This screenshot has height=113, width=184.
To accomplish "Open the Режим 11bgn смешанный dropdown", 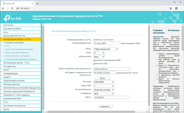I will point(106,49).
